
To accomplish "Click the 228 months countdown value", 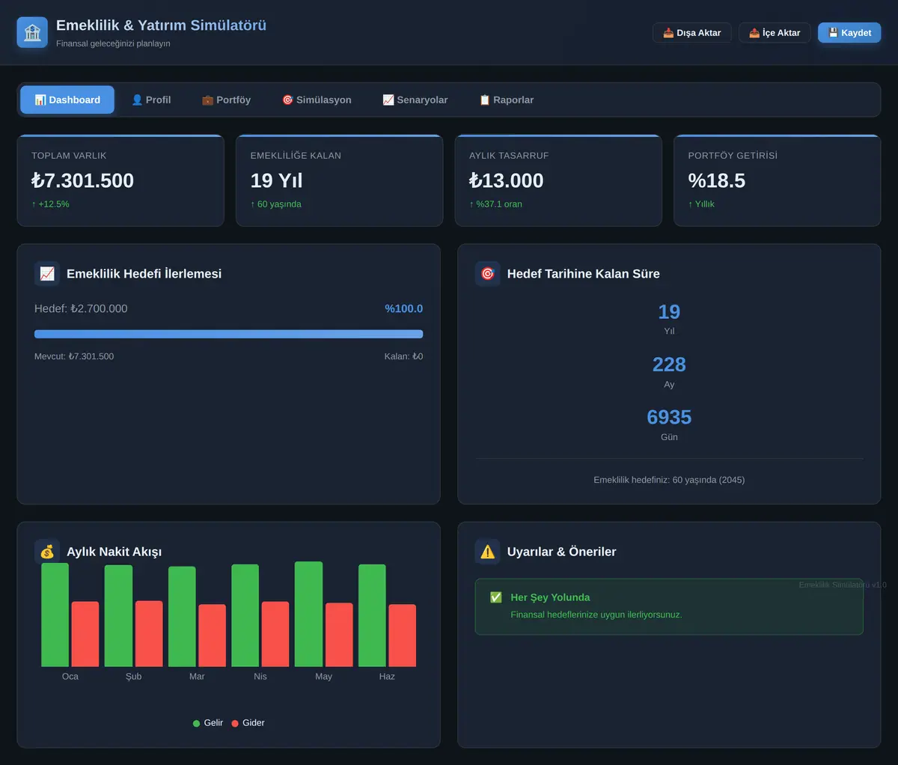I will click(x=669, y=365).
